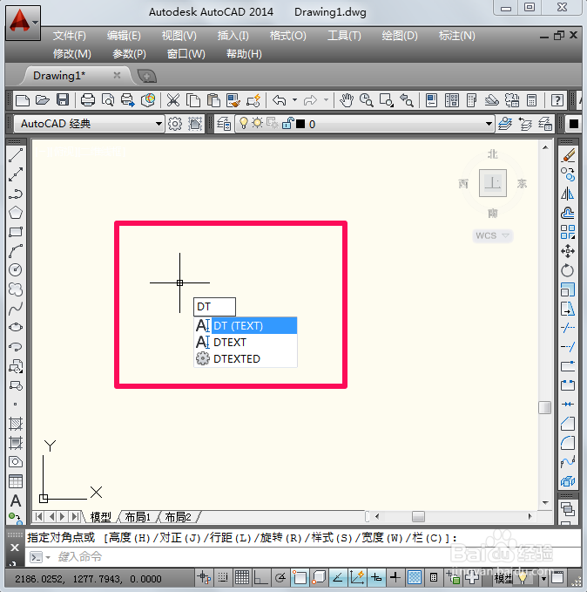Toggle Snap mode in status bar
Screen dimensions: 587x592
coord(223,578)
